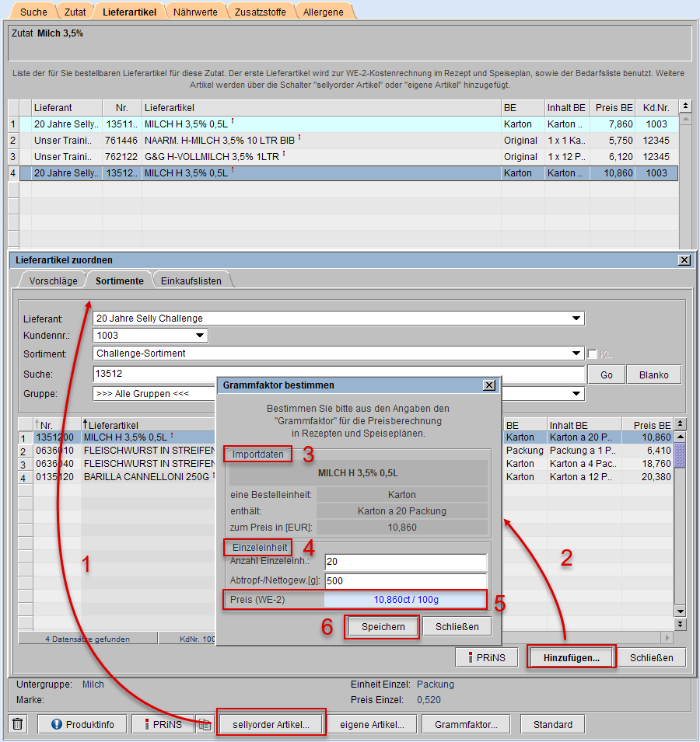Close the Grammfaktor bestimmen dialog with X

pos(488,385)
